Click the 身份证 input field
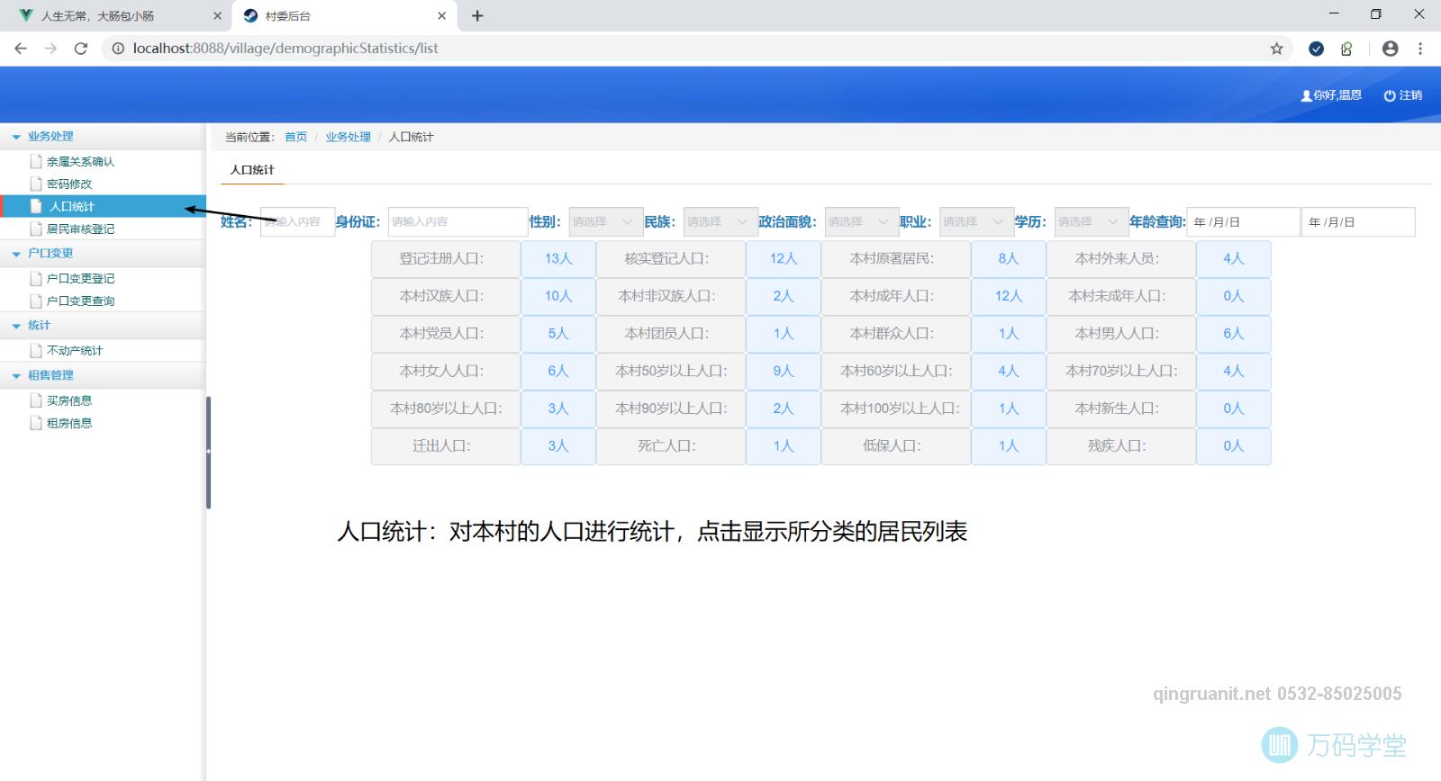 [x=458, y=222]
